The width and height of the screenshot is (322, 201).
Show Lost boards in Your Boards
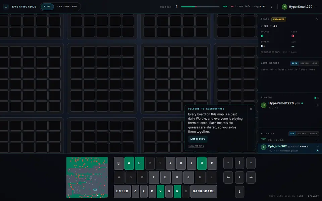pos(314,63)
